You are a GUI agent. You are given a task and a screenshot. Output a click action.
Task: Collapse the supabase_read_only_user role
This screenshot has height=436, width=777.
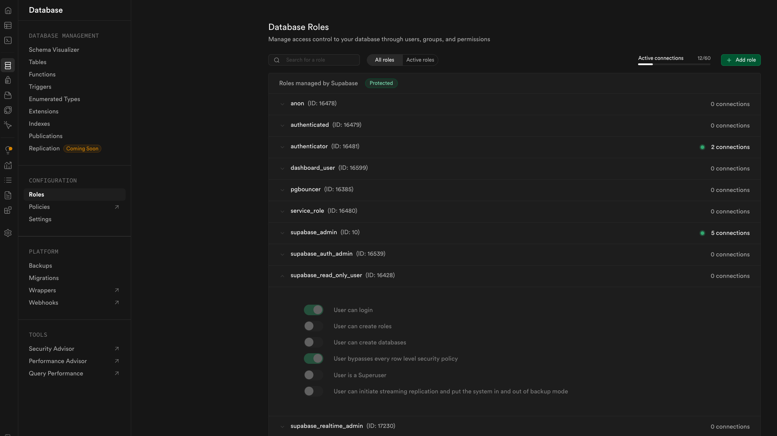point(282,276)
